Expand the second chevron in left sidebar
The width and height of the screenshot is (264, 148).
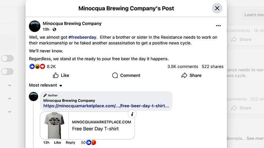point(10,98)
